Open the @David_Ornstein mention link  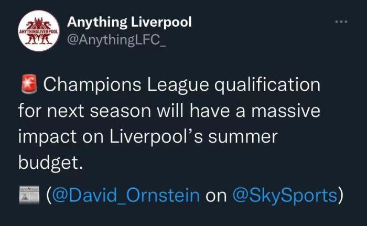(x=125, y=196)
